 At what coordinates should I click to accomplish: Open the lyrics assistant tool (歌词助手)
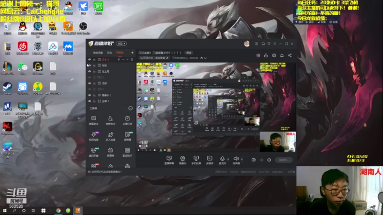127,152
